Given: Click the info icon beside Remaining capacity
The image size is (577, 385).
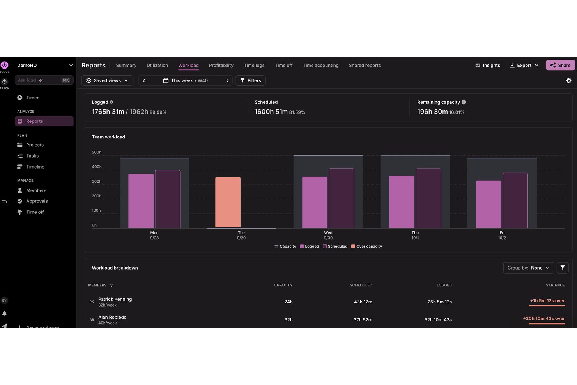Looking at the screenshot, I should 464,102.
